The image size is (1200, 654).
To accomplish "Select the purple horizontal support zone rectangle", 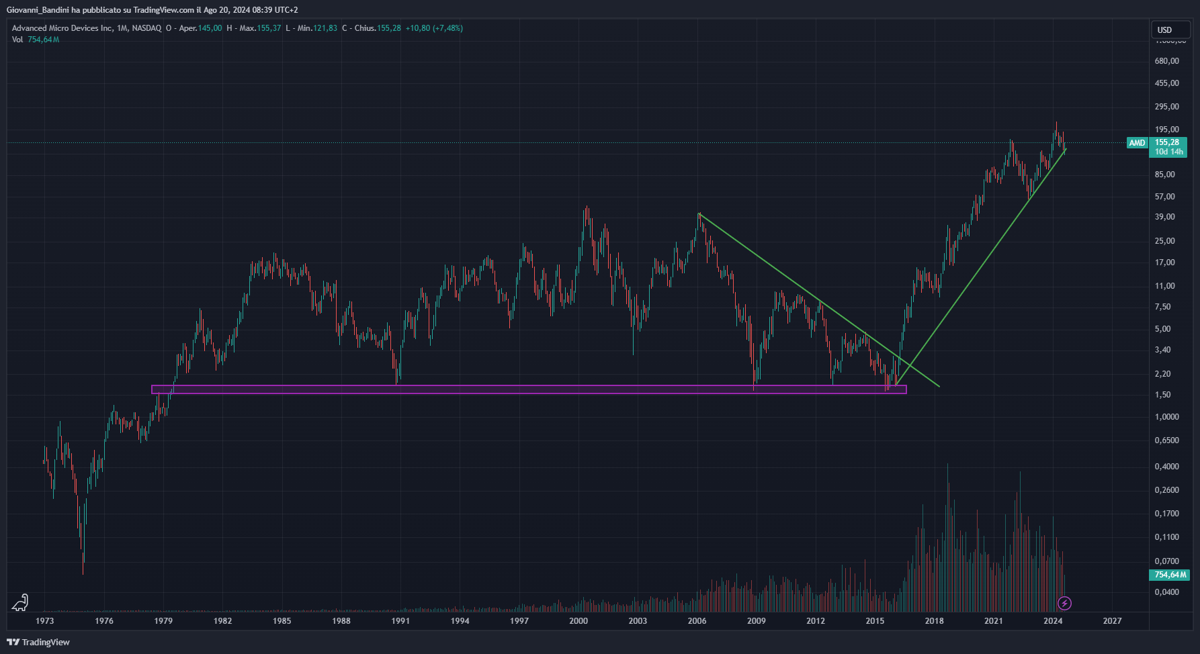I will (x=529, y=389).
